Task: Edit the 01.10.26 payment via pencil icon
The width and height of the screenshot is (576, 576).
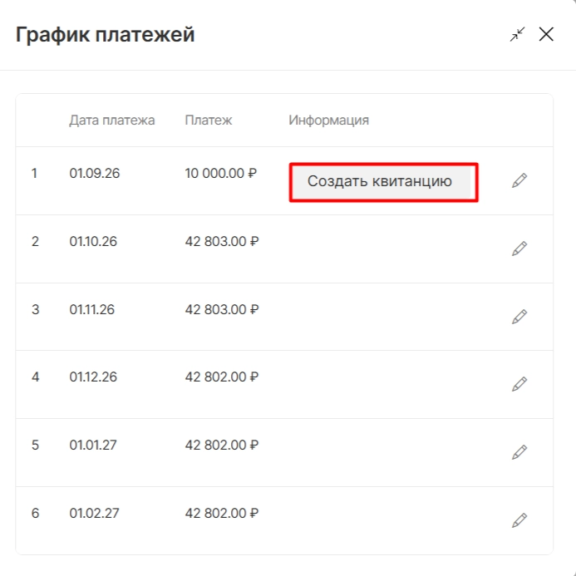Action: [x=519, y=249]
